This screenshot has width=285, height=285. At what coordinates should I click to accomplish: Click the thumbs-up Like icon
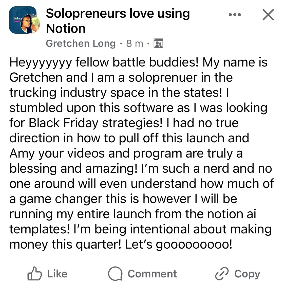tap(34, 274)
